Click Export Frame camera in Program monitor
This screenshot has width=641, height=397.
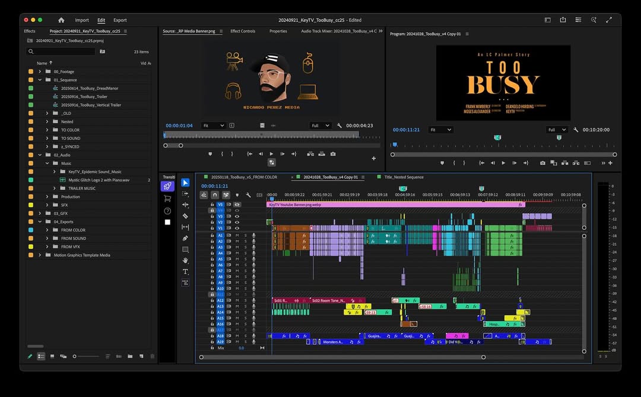(542, 163)
